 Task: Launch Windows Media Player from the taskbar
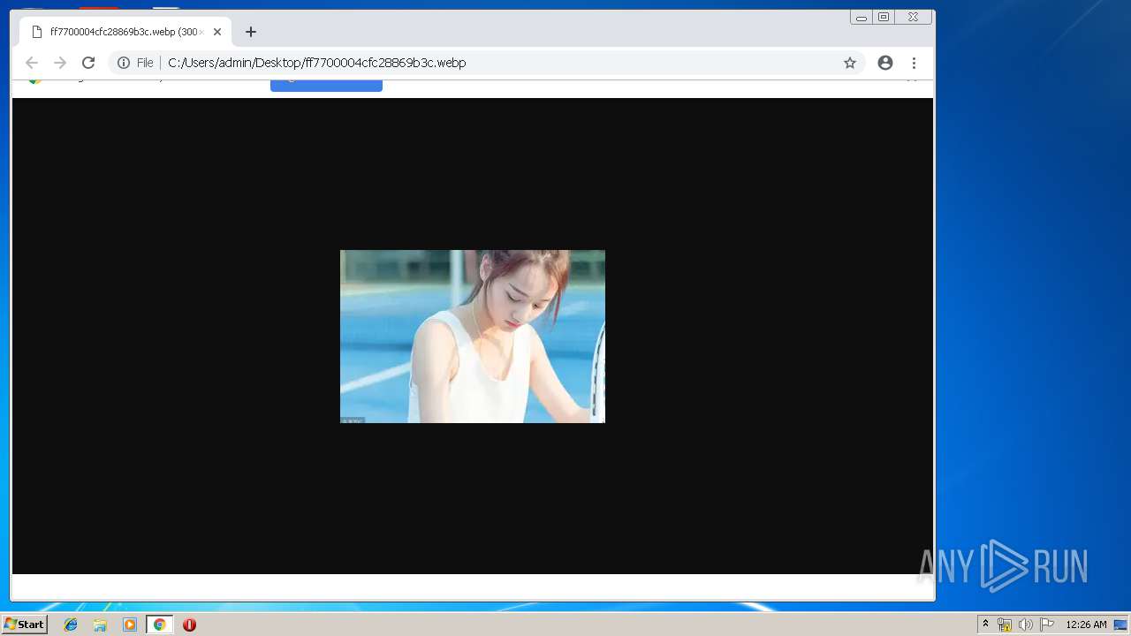130,625
